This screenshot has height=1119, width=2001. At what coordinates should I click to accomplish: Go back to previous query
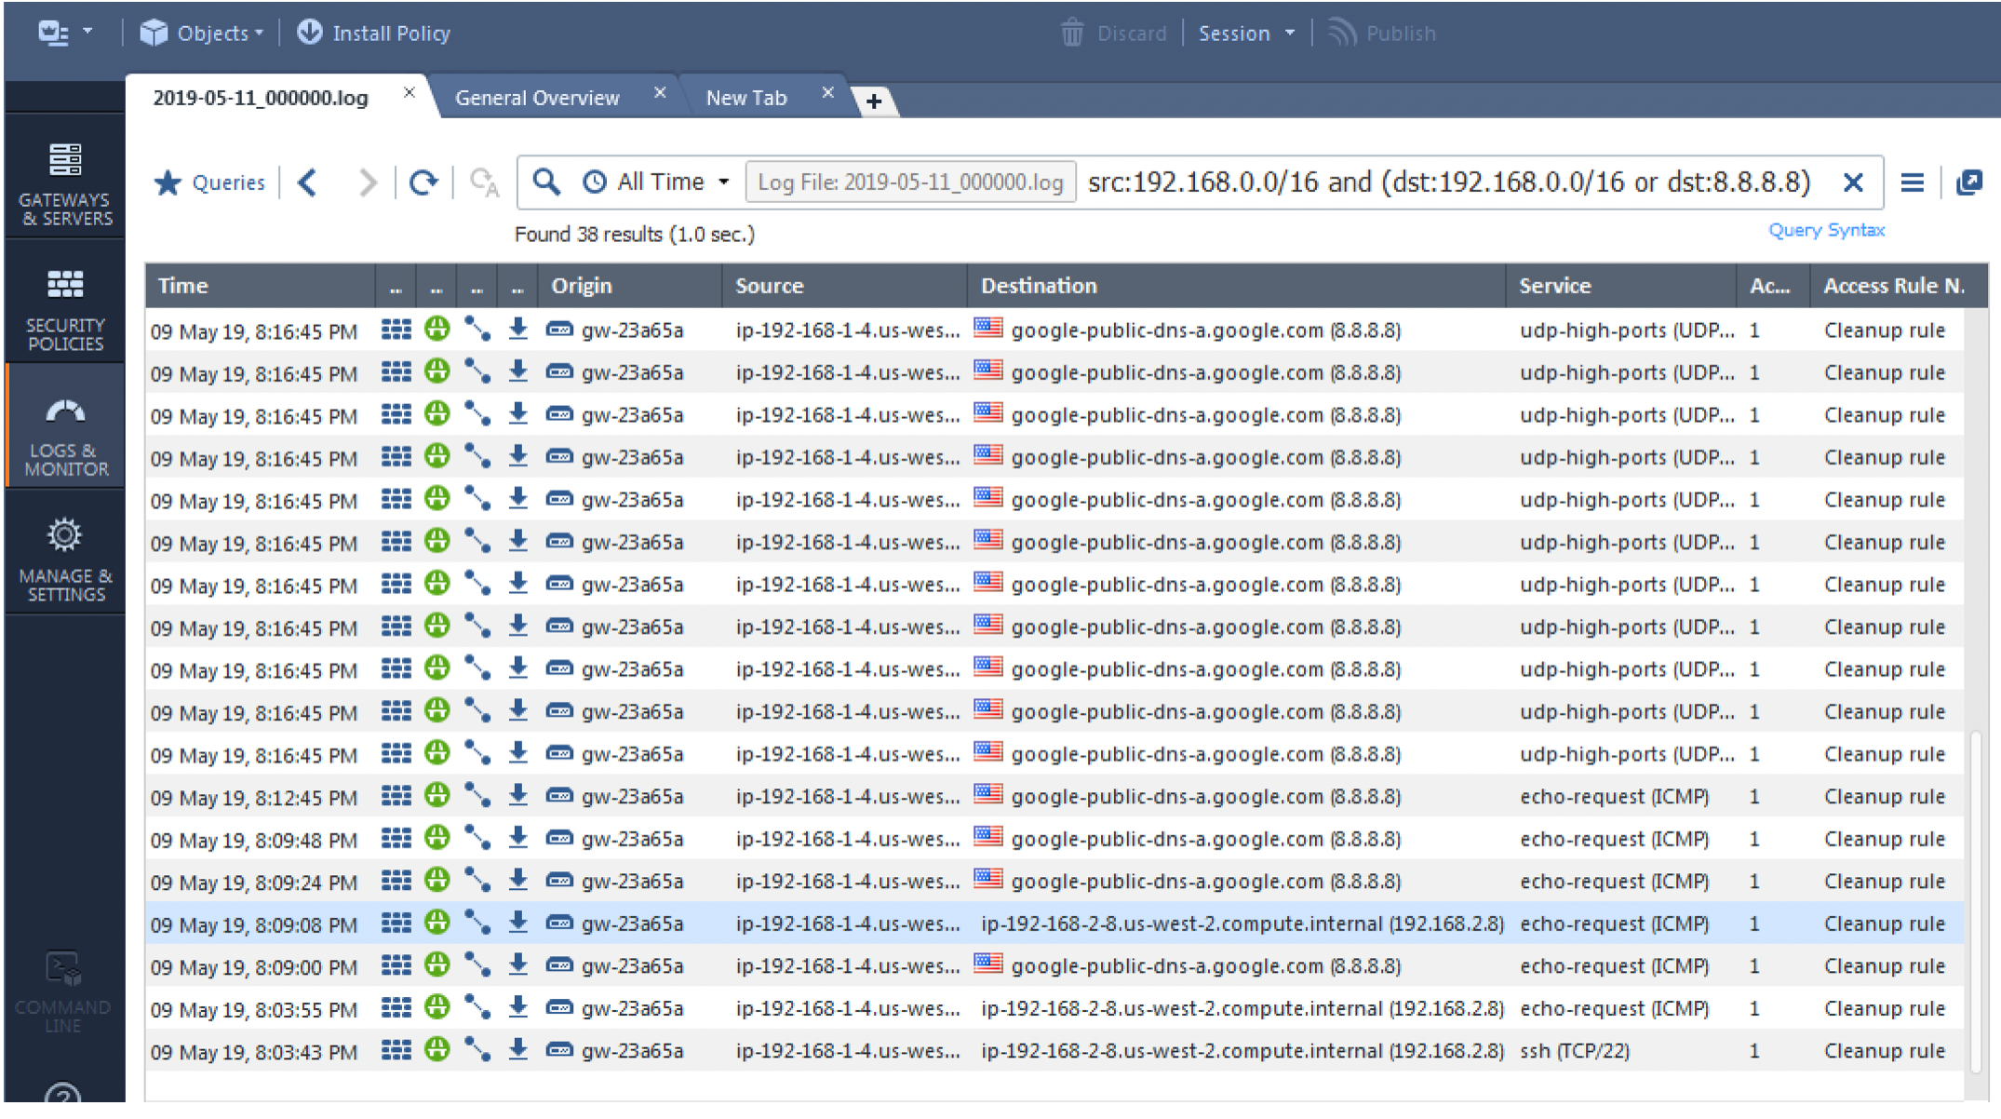[x=308, y=182]
